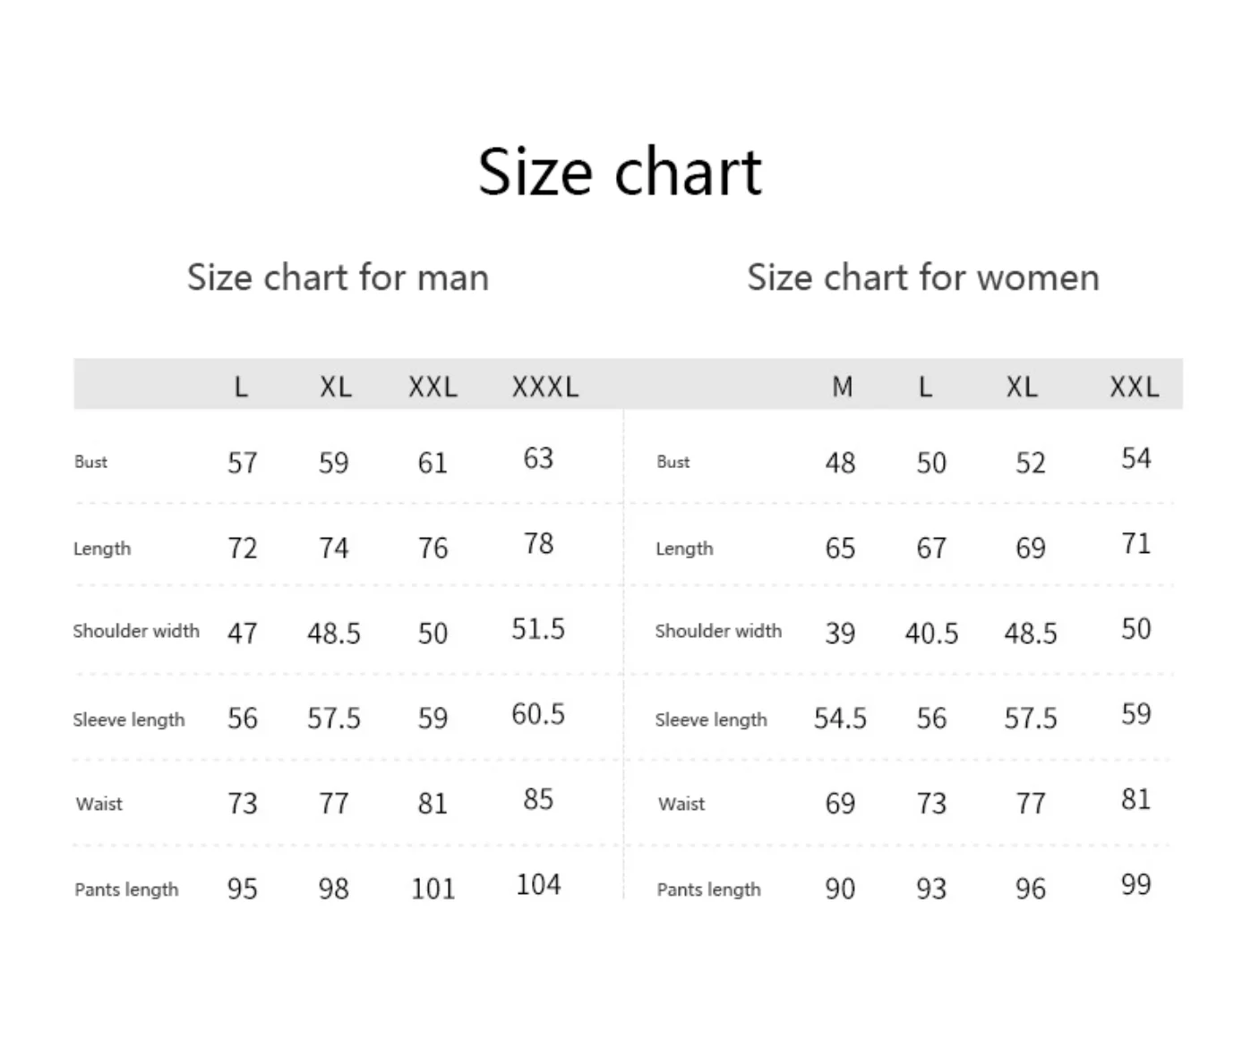1251x1055 pixels.
Task: Click women's XXL pants length value 99
Action: point(1135,885)
